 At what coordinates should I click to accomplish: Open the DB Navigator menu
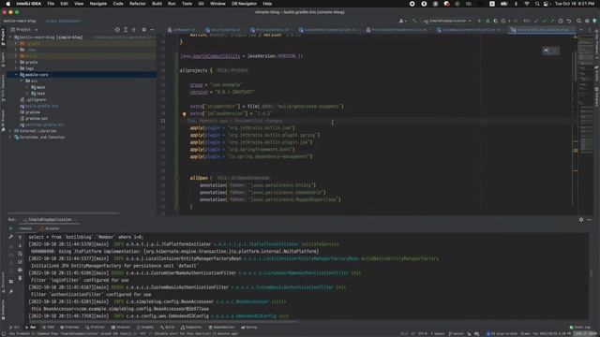tap(244, 4)
